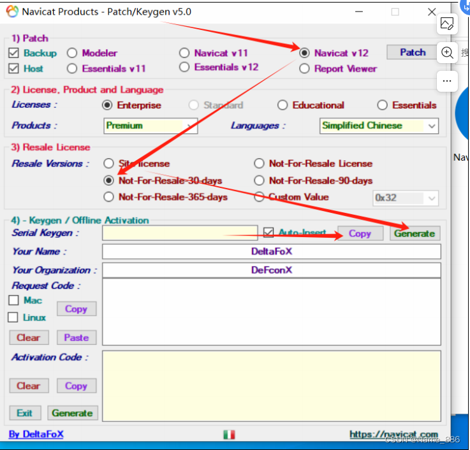Click the image edit icon on right panel
Viewport: 470px width, 450px height.
pos(447,24)
